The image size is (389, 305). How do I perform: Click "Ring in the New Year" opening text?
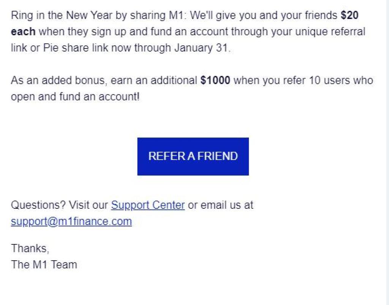tap(62, 15)
